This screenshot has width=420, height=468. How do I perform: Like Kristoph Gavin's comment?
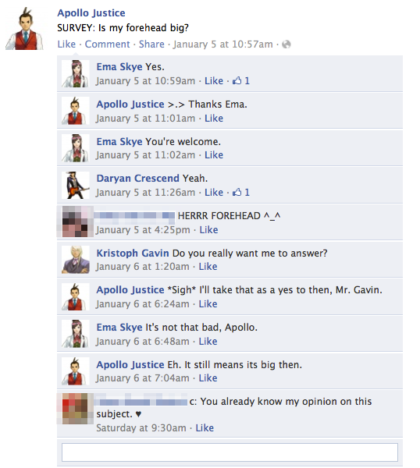pos(208,266)
